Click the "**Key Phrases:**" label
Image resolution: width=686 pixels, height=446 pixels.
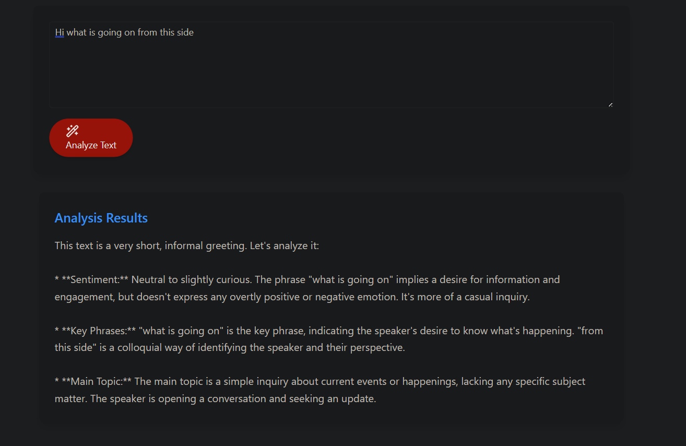pyautogui.click(x=96, y=331)
